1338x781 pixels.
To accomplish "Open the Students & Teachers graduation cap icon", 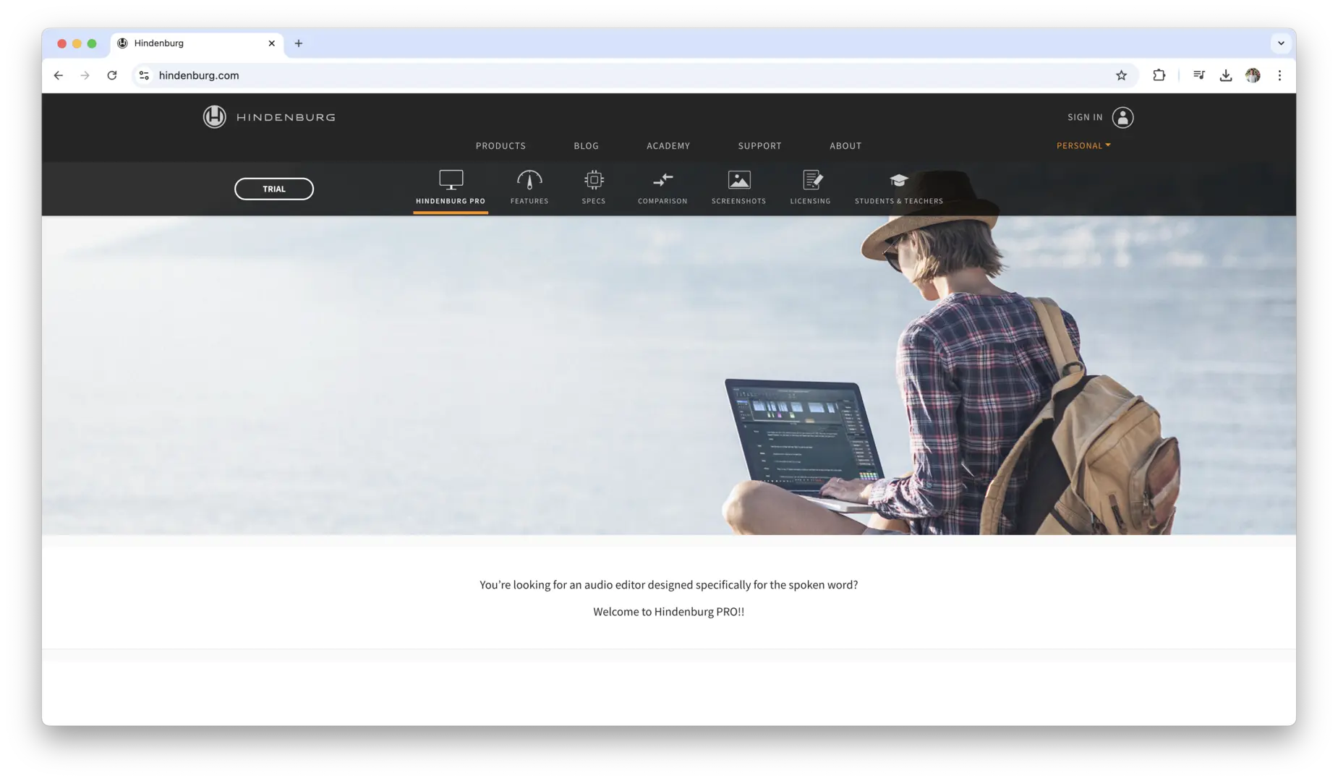I will coord(898,180).
